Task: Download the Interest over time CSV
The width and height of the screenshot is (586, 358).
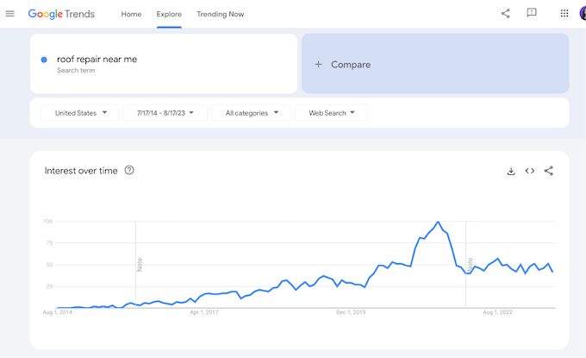Action: point(511,171)
